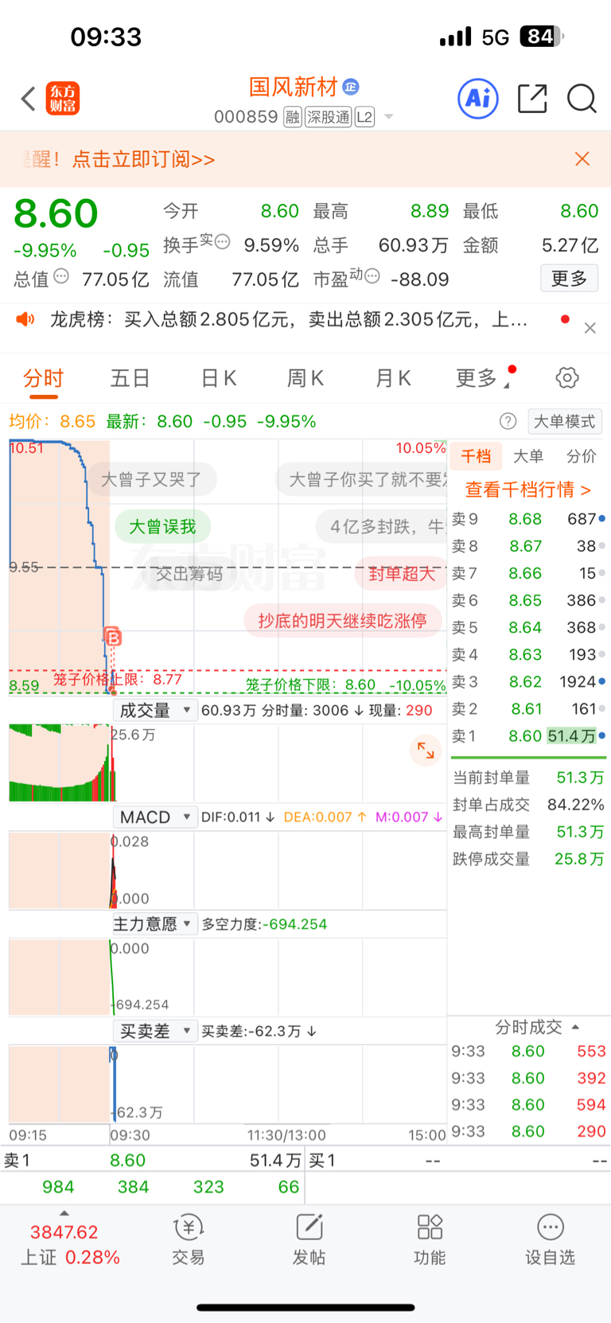
Task: Tap the 更多 quote details button
Action: 569,278
